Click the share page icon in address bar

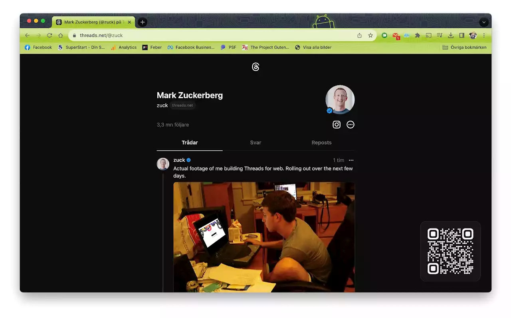tap(359, 35)
